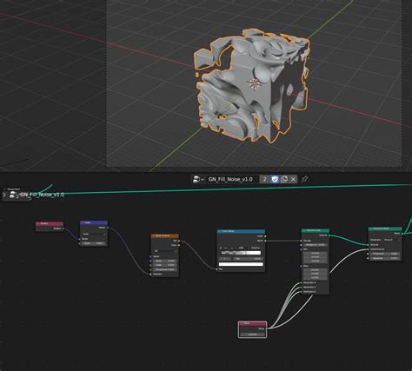Click Volume Cube Resolution Y socket
The width and height of the screenshot is (412, 371).
(302, 287)
